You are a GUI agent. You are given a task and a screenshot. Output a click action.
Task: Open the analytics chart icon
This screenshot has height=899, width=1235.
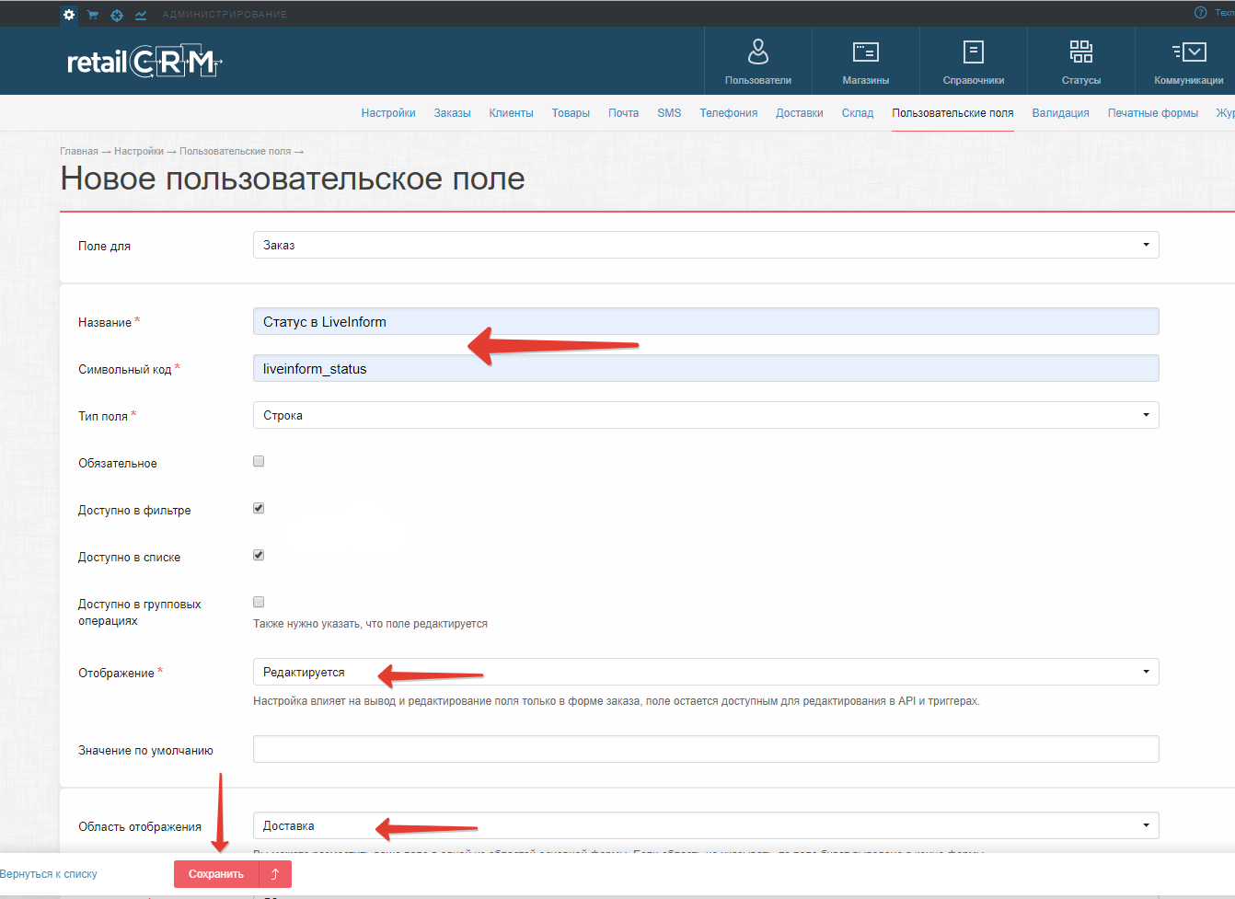[x=141, y=15]
